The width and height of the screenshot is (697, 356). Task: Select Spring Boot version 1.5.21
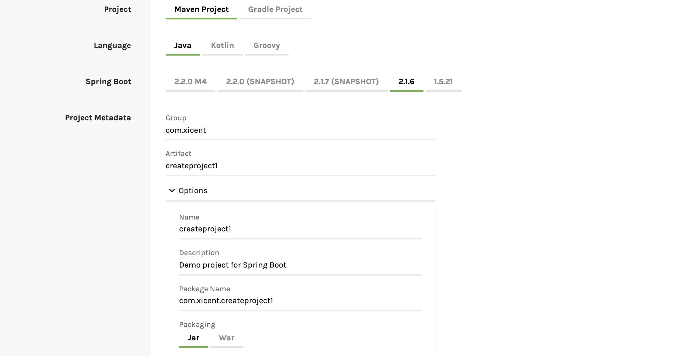443,82
